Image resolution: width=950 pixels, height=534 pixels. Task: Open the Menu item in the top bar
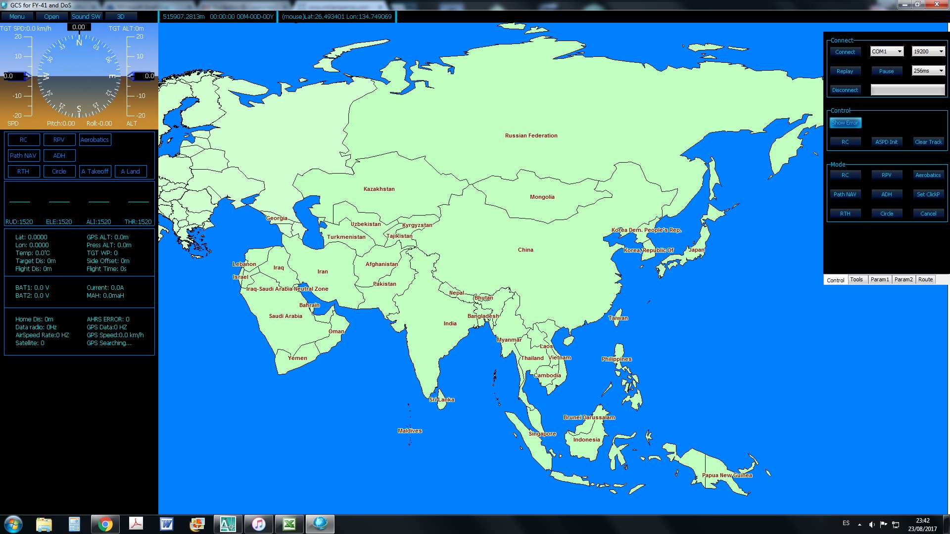(x=17, y=16)
